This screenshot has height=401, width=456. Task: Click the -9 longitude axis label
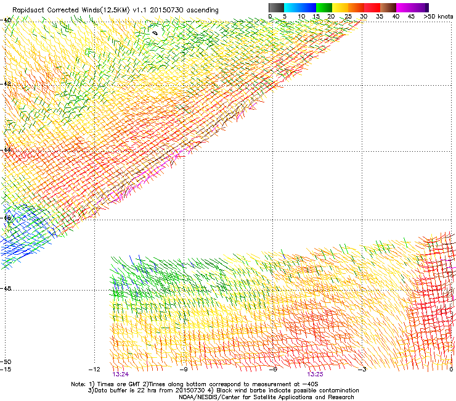[184, 370]
